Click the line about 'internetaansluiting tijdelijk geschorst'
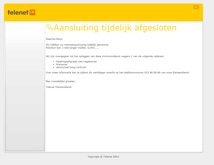The image size is (214, 165). click(77, 45)
